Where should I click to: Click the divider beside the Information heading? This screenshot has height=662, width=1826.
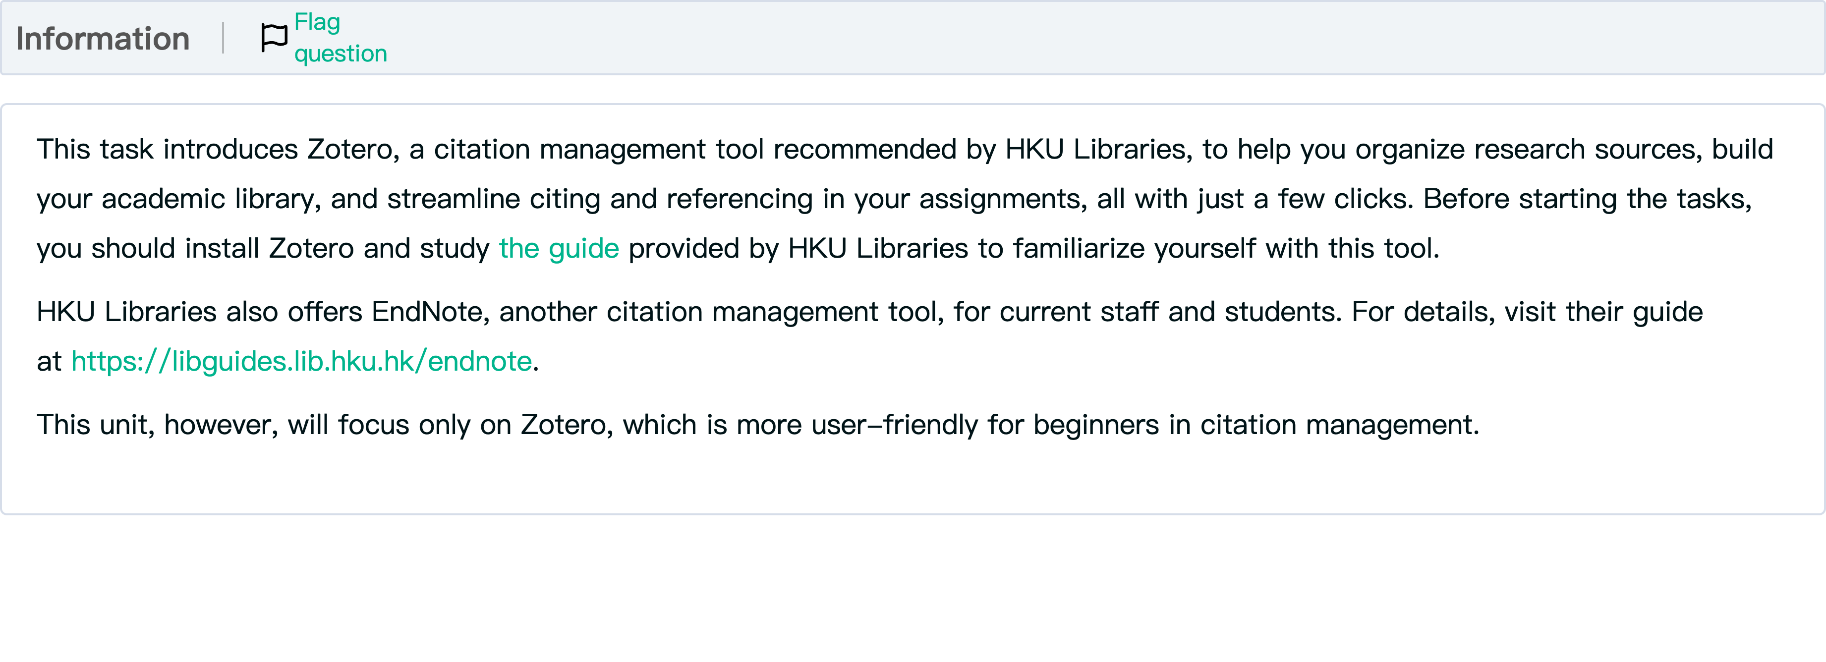click(223, 38)
